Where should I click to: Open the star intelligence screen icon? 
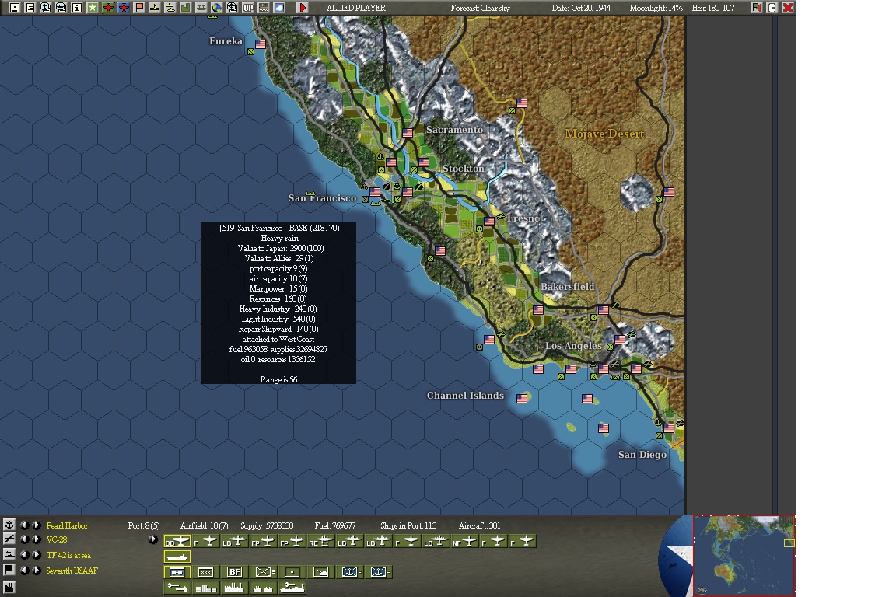coord(92,8)
